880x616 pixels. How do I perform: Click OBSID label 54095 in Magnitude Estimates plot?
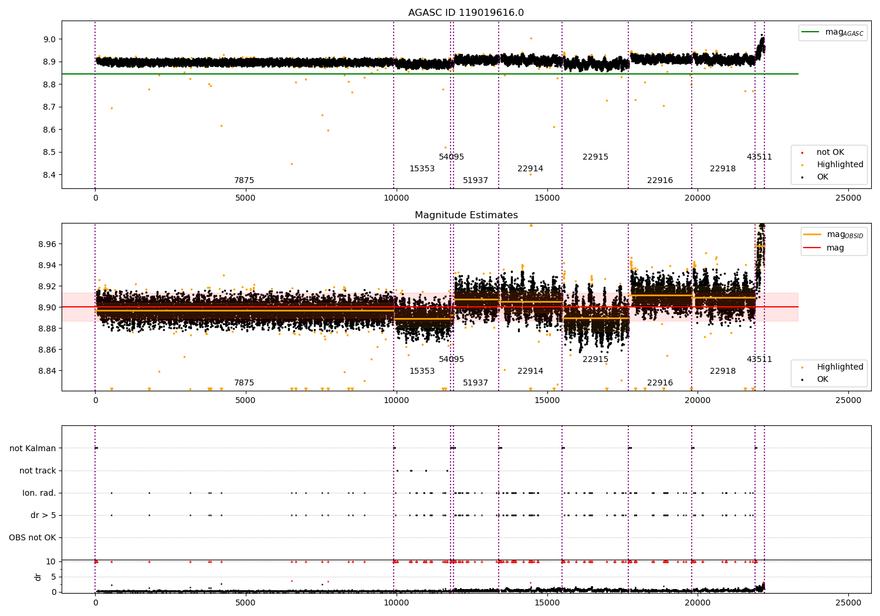451,360
